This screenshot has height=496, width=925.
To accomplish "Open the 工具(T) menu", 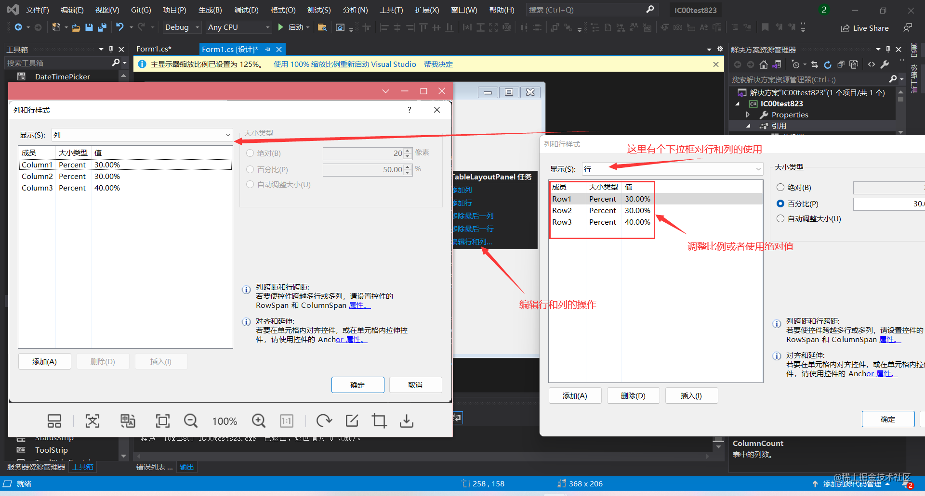I will [x=391, y=10].
